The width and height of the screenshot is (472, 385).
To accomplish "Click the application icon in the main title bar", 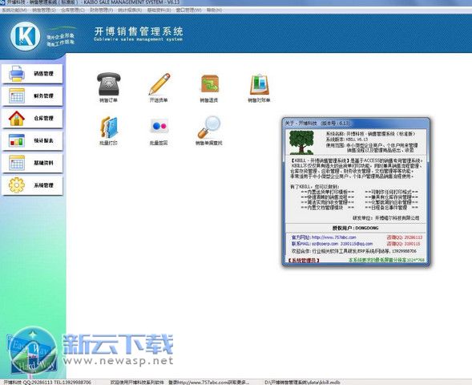I will pos(2,2).
